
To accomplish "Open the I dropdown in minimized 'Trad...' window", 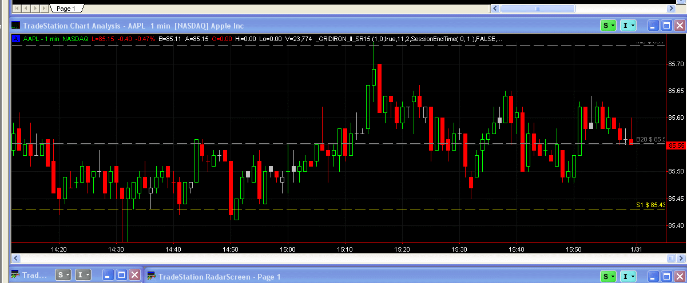I will tap(84, 275).
